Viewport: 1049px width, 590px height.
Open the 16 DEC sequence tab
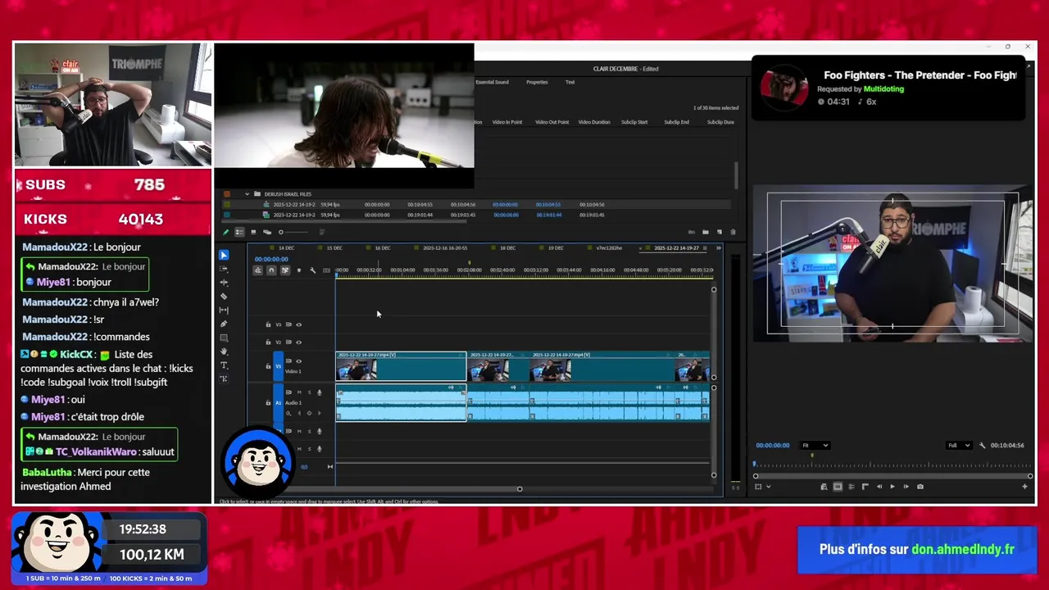tap(383, 247)
